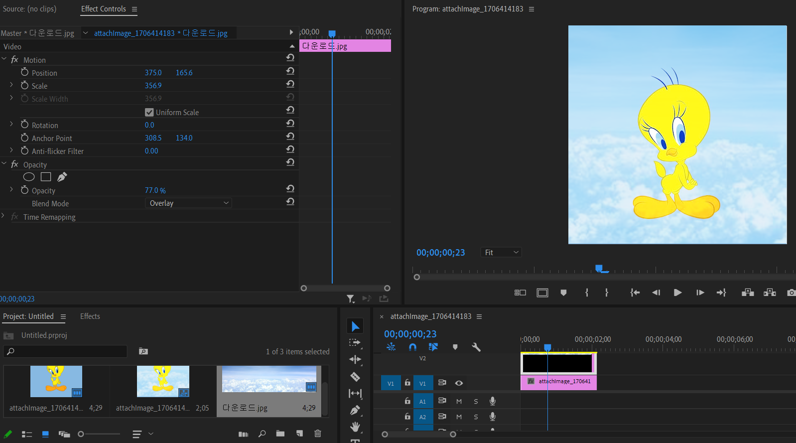The height and width of the screenshot is (443, 796).
Task: Click the Opacity value 77.0 %
Action: point(155,190)
